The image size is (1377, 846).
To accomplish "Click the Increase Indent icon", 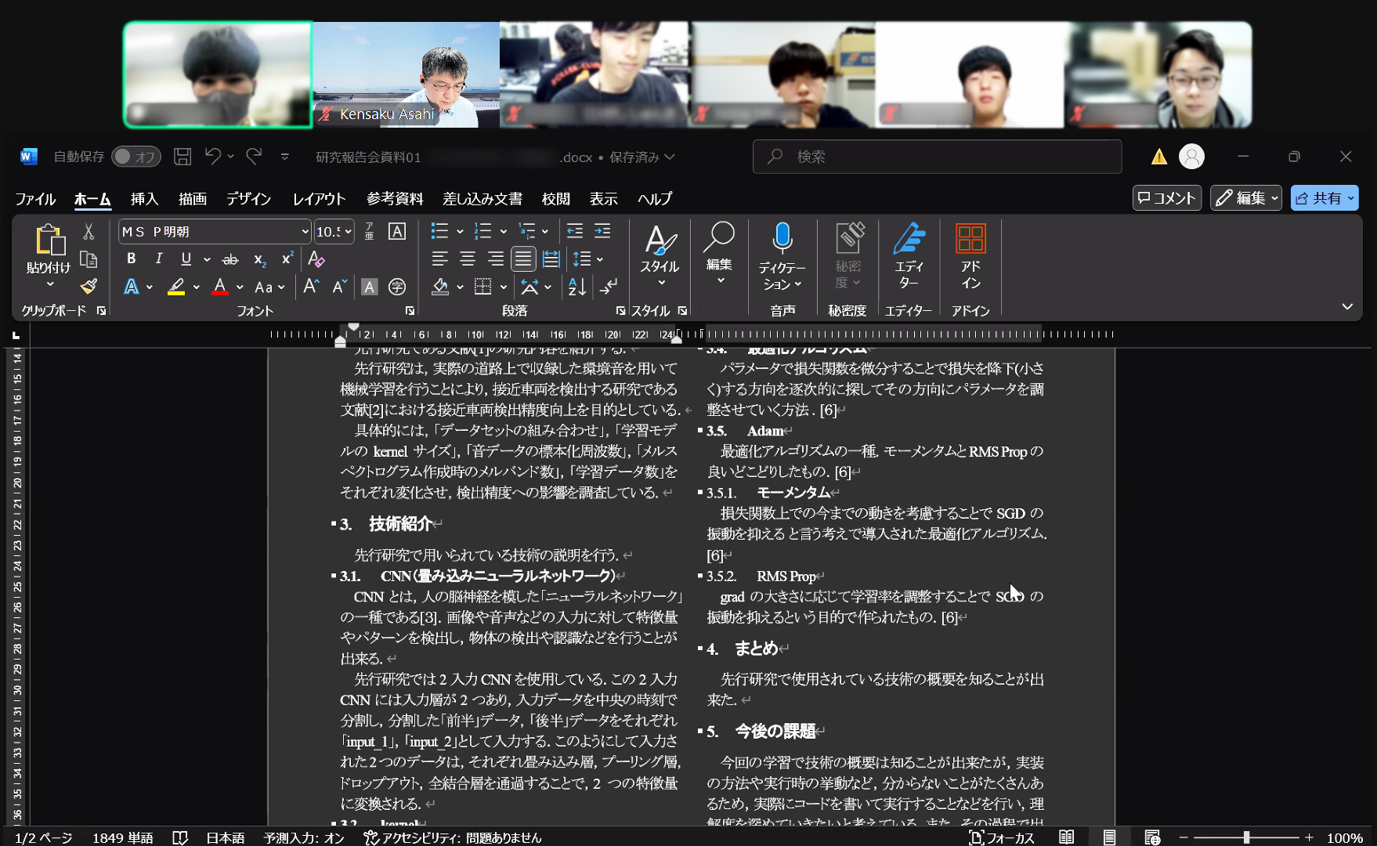I will pos(602,231).
